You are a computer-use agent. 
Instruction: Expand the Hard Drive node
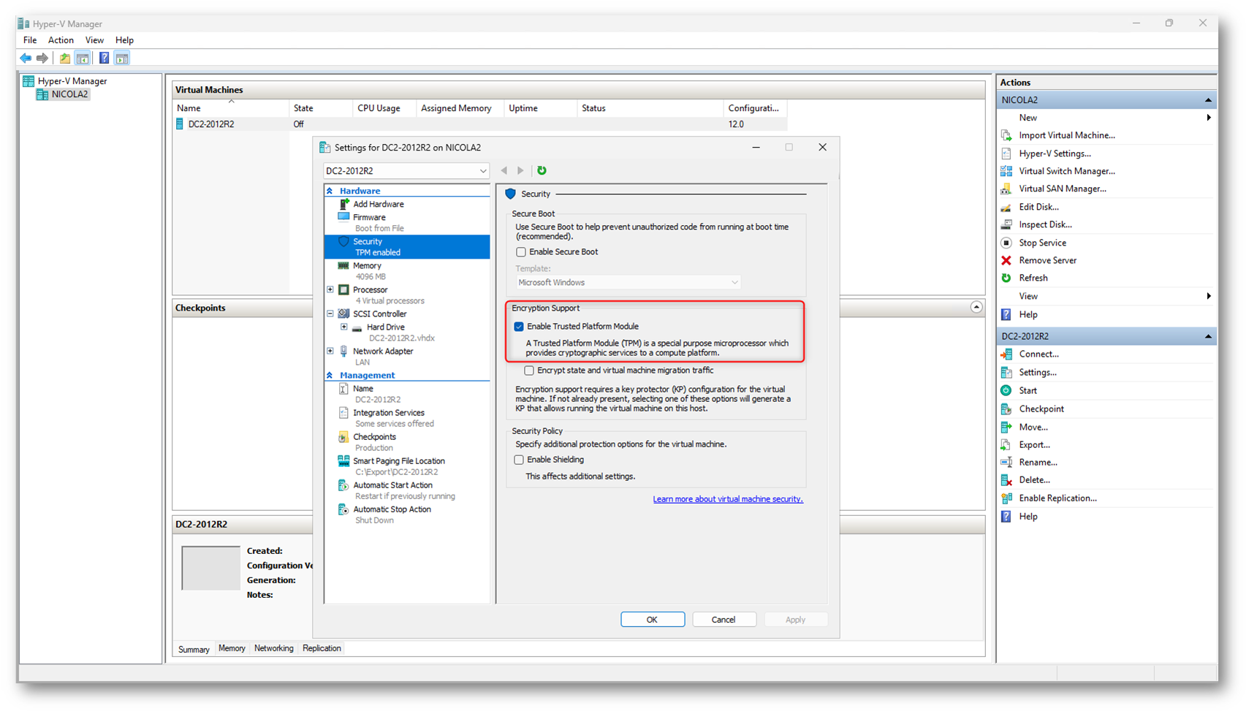(x=344, y=327)
